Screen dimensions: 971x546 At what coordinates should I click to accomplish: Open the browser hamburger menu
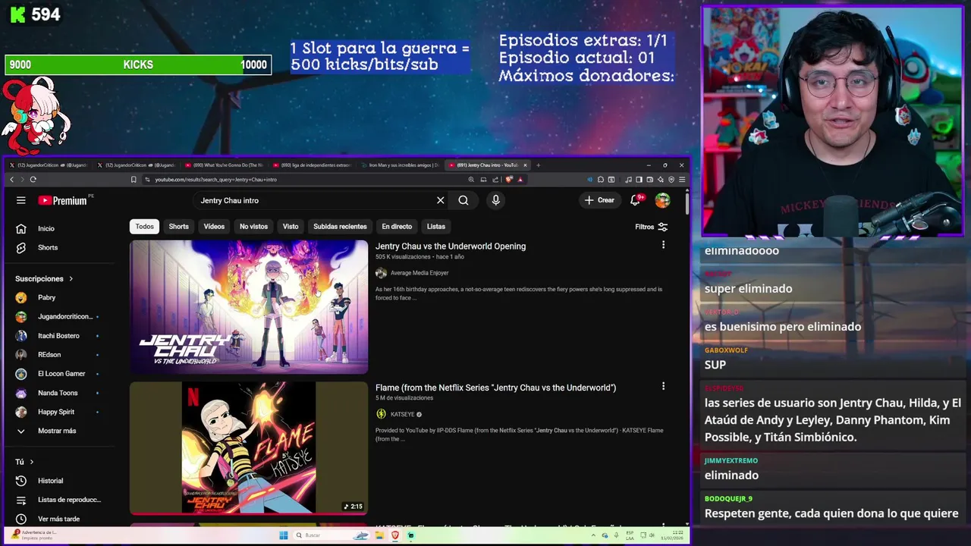point(682,180)
